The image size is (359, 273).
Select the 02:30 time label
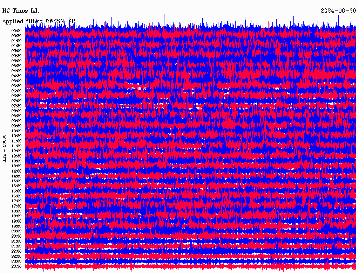(16, 56)
